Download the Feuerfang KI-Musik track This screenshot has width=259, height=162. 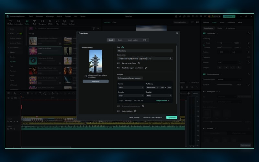coord(60,63)
